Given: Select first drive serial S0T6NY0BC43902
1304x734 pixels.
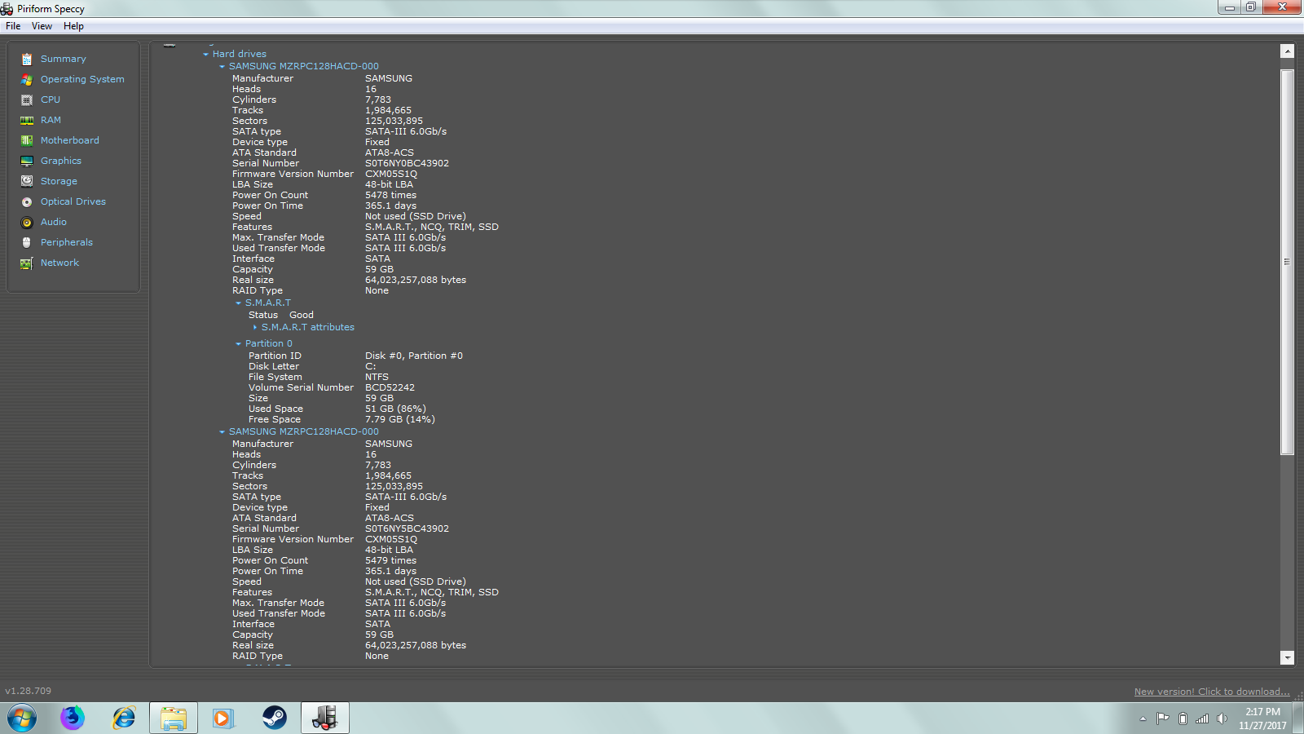Looking at the screenshot, I should (x=407, y=163).
